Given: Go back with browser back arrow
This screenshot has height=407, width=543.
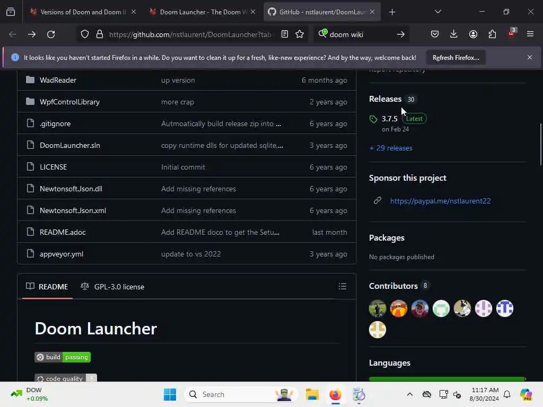Looking at the screenshot, I should click(x=13, y=34).
